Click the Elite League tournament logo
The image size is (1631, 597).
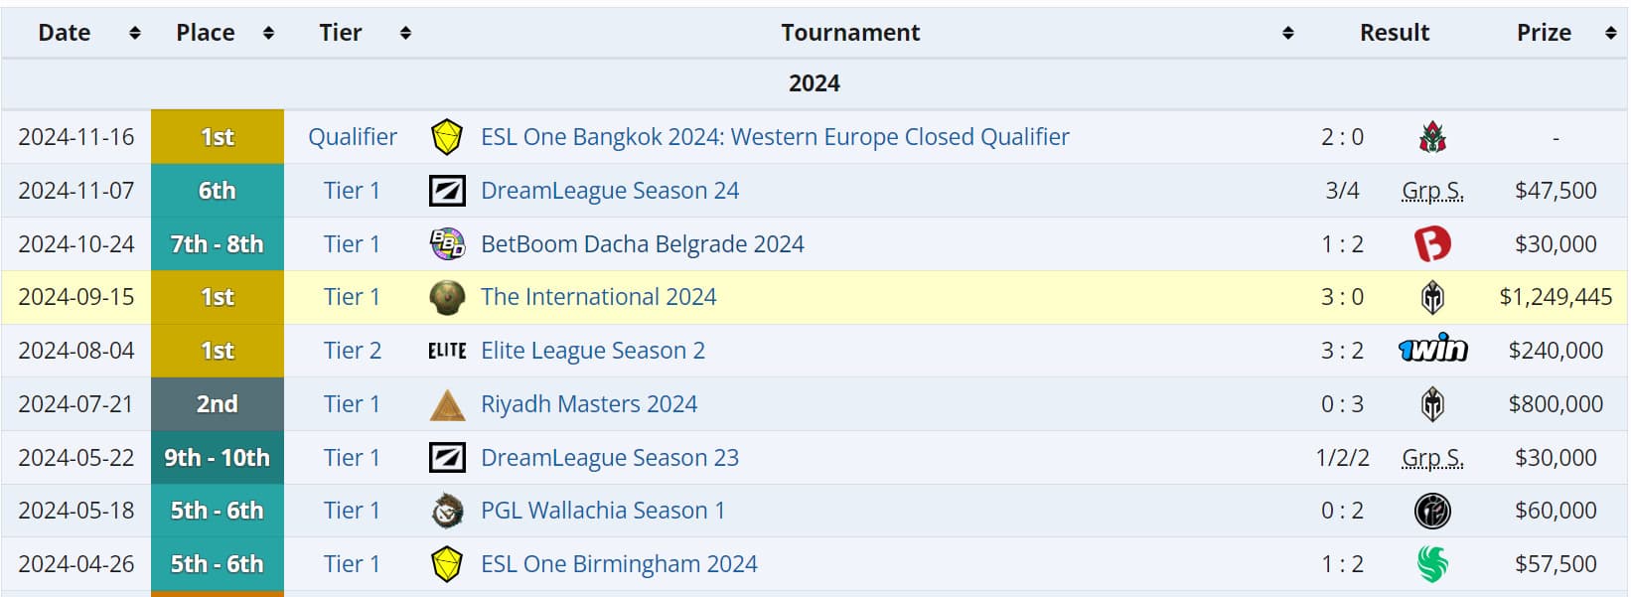(x=447, y=351)
